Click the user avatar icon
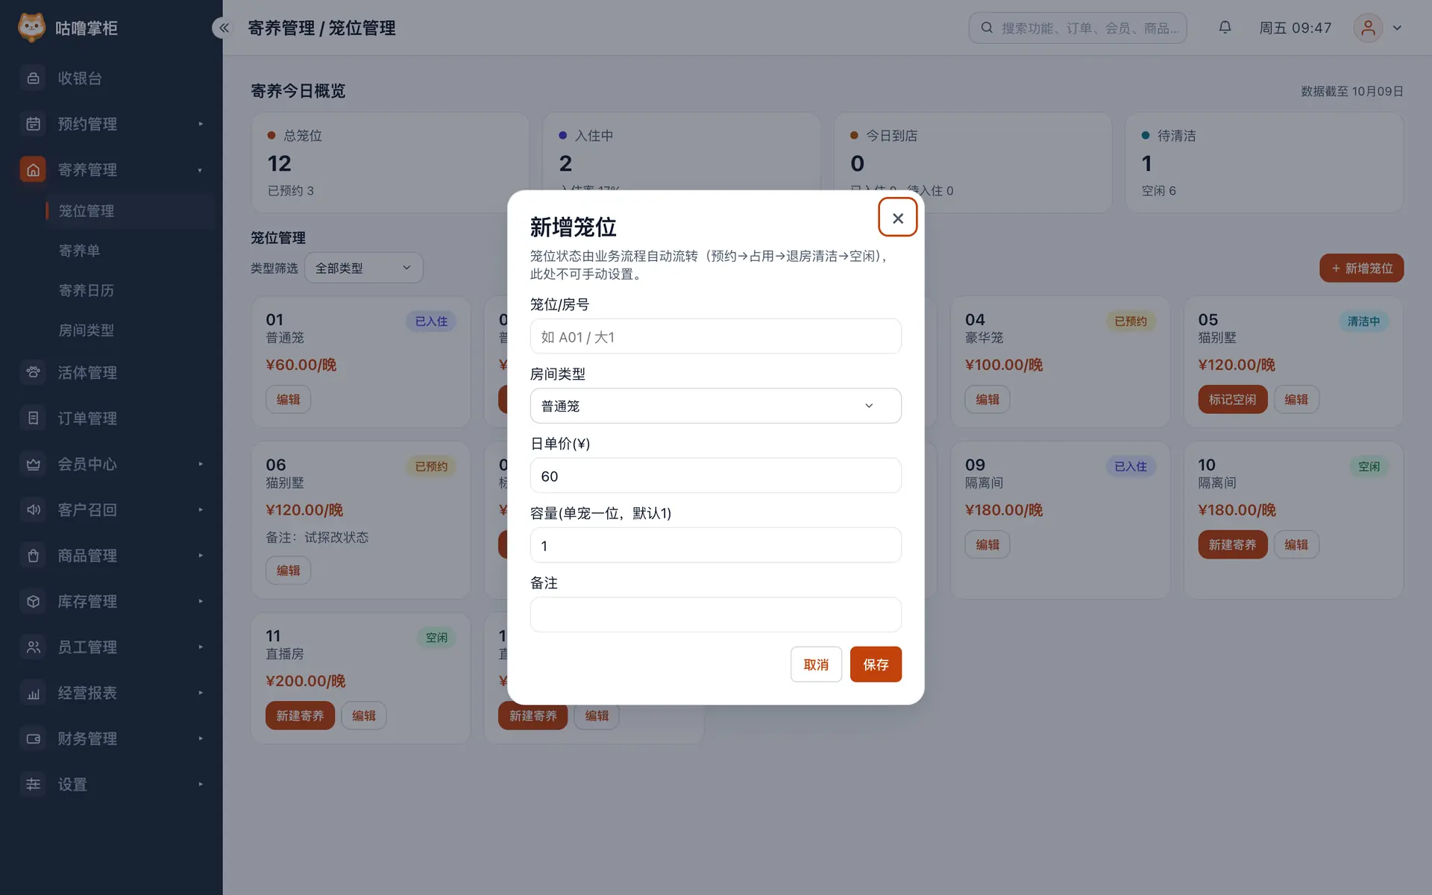This screenshot has width=1432, height=895. [x=1368, y=28]
